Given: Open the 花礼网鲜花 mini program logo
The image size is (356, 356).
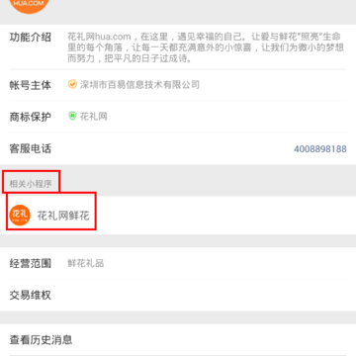Looking at the screenshot, I should pos(20,216).
